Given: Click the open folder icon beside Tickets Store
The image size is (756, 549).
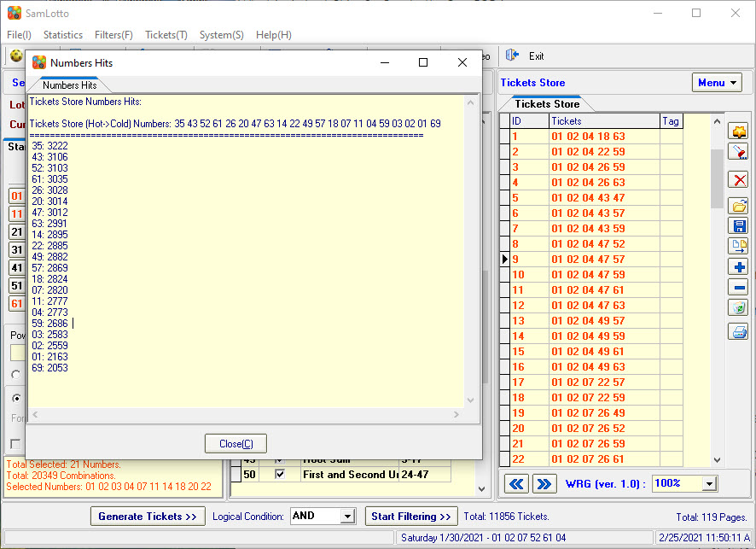Looking at the screenshot, I should [x=738, y=206].
